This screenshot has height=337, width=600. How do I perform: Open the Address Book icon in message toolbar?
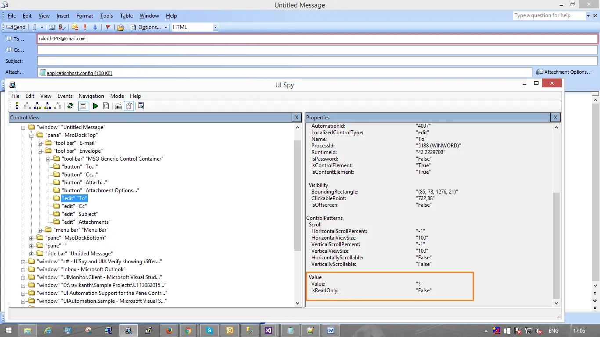[x=52, y=27]
